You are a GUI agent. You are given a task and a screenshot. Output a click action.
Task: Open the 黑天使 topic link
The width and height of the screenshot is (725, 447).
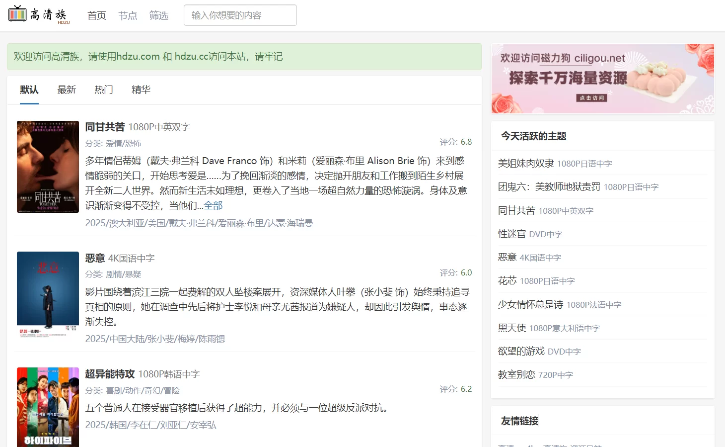point(511,328)
